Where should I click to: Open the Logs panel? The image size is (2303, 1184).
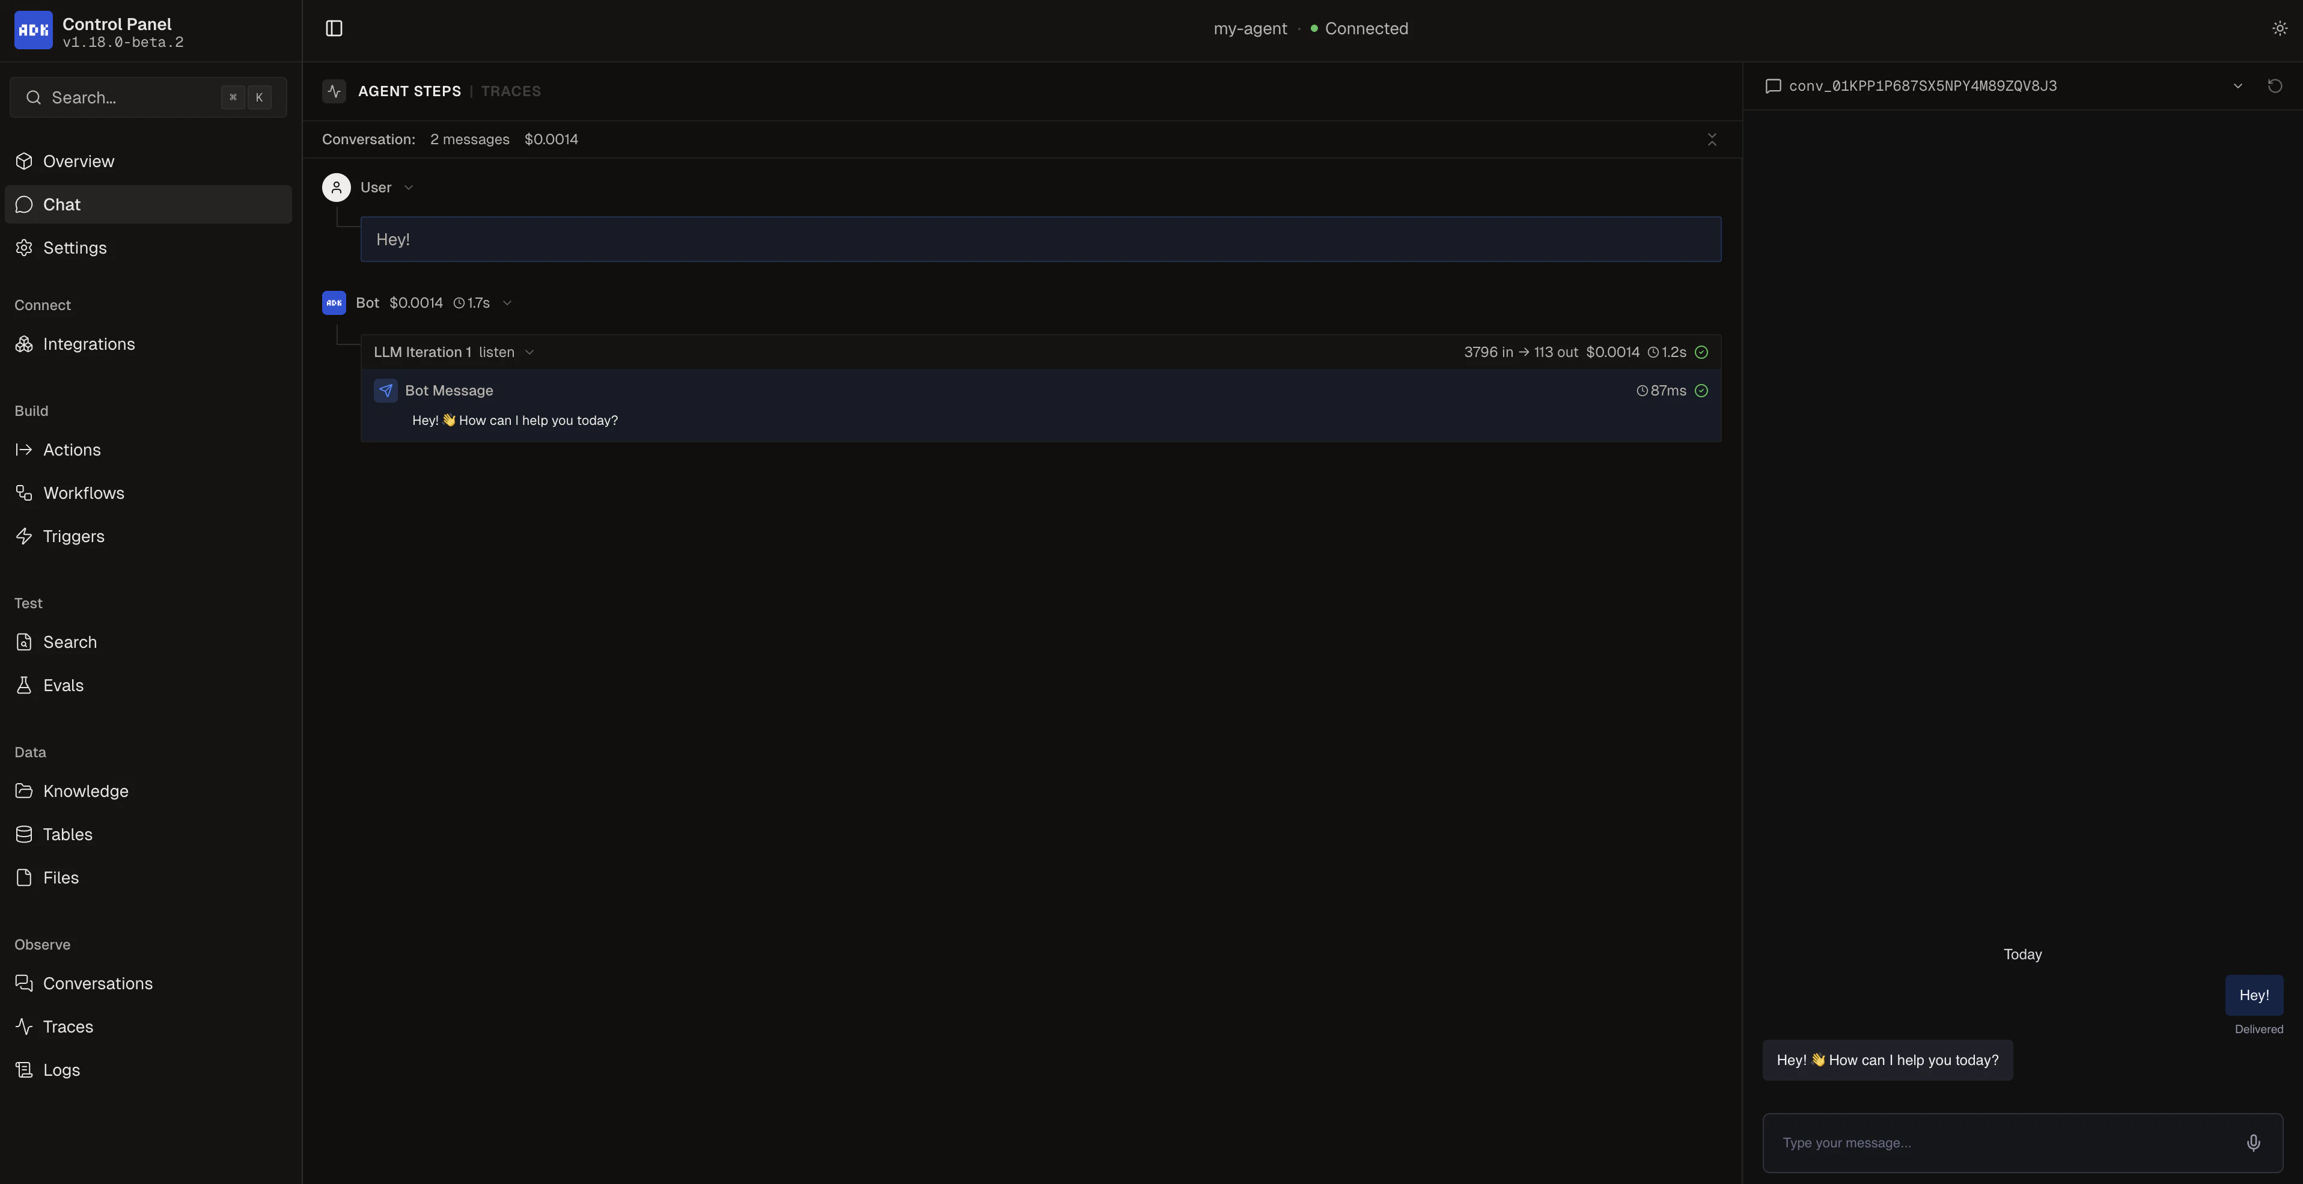[x=61, y=1070]
